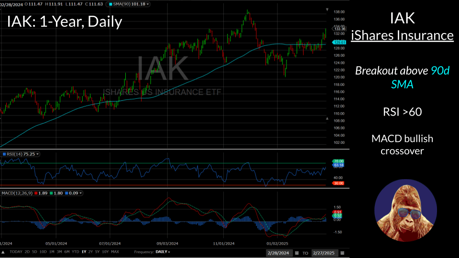Image resolution: width=459 pixels, height=258 pixels.
Task: Open the MACD(12,26,9) indicator dropdown
Action: (80, 193)
